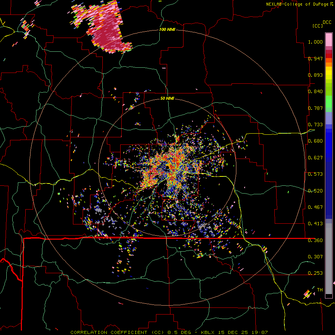Select the 0.360 scale value
The width and height of the screenshot is (335, 335).
tap(315, 240)
